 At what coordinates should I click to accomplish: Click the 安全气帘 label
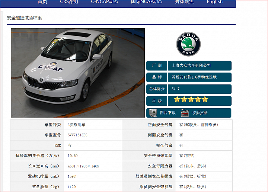[x=164, y=145]
